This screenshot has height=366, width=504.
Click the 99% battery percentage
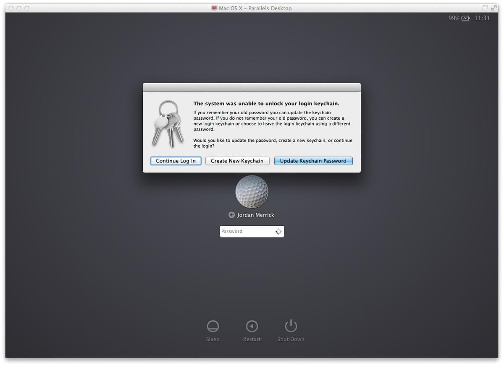coord(454,18)
